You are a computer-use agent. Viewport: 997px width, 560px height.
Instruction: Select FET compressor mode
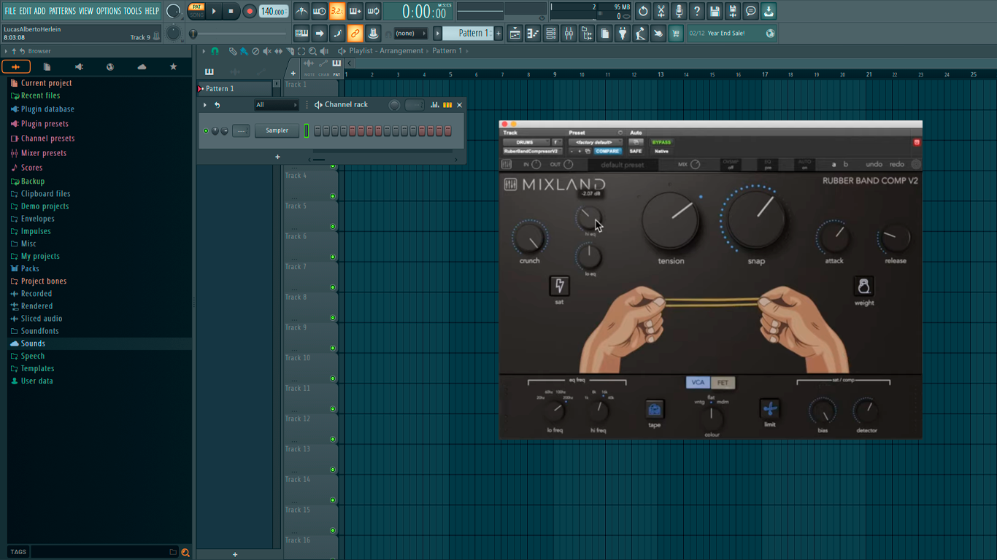click(723, 383)
